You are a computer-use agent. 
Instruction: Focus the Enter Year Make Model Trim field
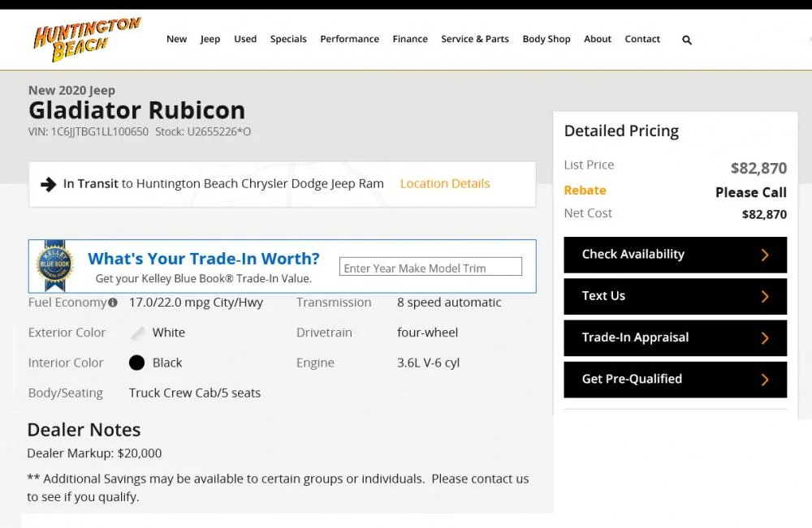click(x=430, y=267)
